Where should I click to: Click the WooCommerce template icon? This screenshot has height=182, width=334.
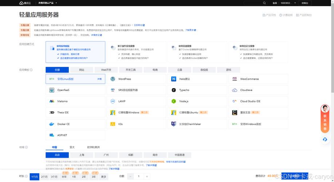pos(235,79)
